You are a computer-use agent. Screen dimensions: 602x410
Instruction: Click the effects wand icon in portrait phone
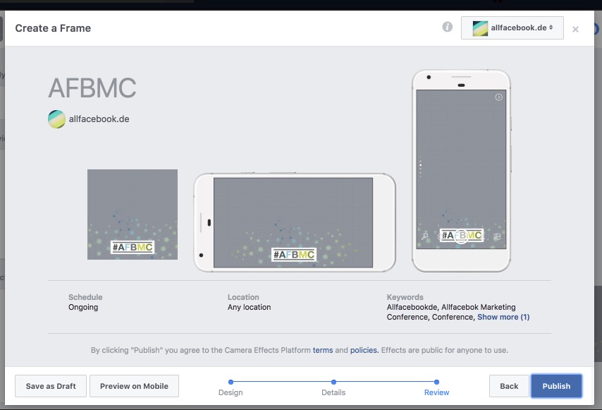pyautogui.click(x=425, y=236)
